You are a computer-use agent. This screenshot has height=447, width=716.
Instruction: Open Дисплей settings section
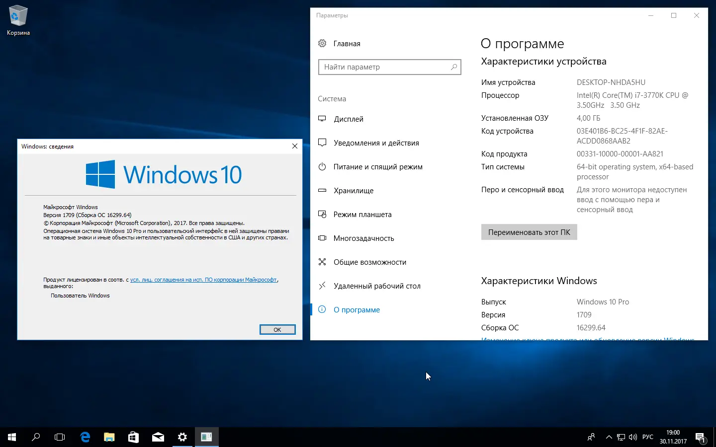click(348, 119)
